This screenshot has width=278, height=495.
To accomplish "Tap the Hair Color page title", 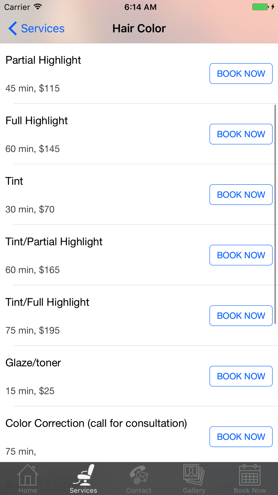I will (x=139, y=28).
